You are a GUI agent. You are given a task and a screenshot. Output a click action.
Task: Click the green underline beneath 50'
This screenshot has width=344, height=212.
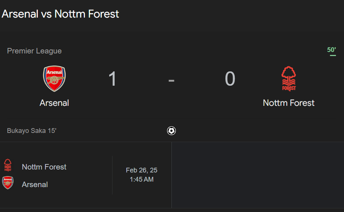pyautogui.click(x=333, y=55)
